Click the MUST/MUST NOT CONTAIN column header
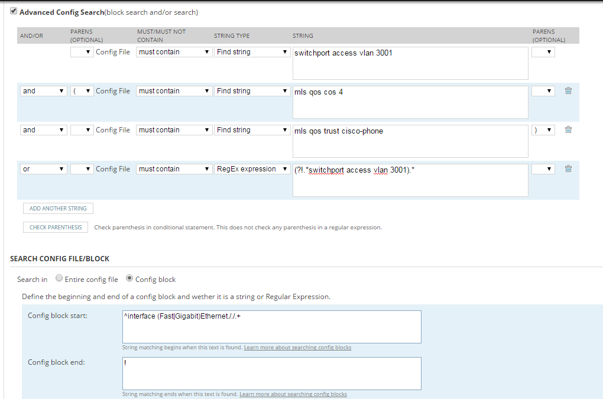The height and width of the screenshot is (399, 603). click(x=161, y=35)
